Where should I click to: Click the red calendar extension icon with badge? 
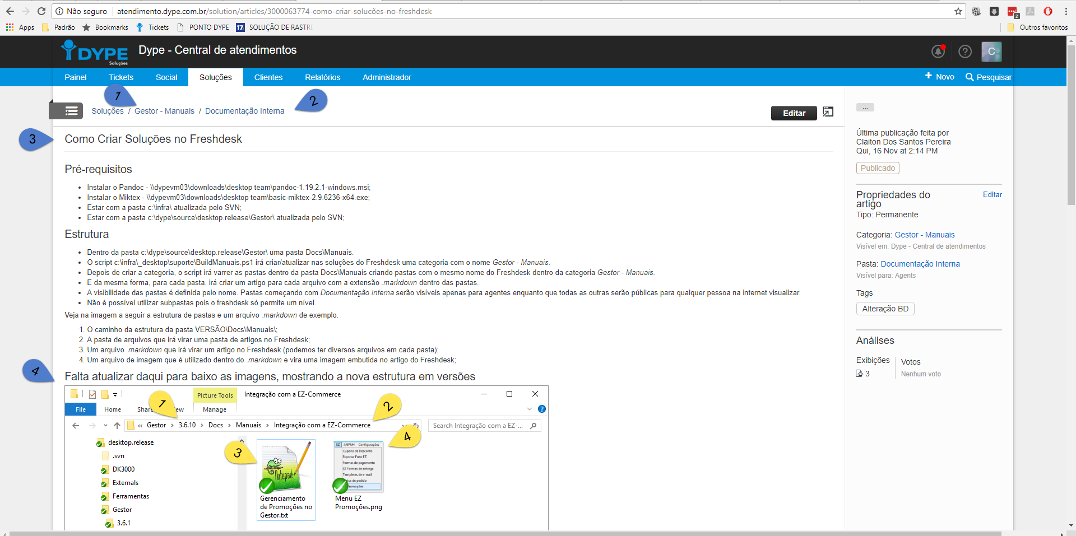point(1013,12)
